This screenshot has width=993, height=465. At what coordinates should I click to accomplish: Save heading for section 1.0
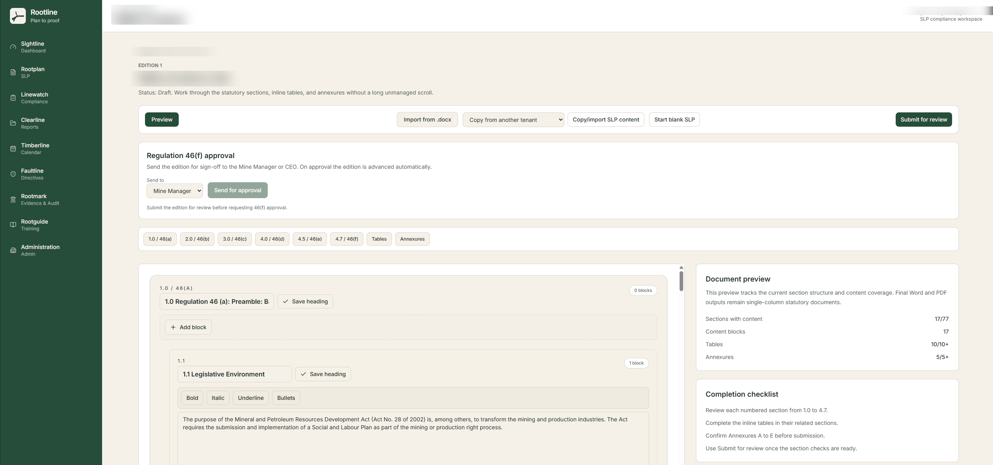click(x=305, y=301)
